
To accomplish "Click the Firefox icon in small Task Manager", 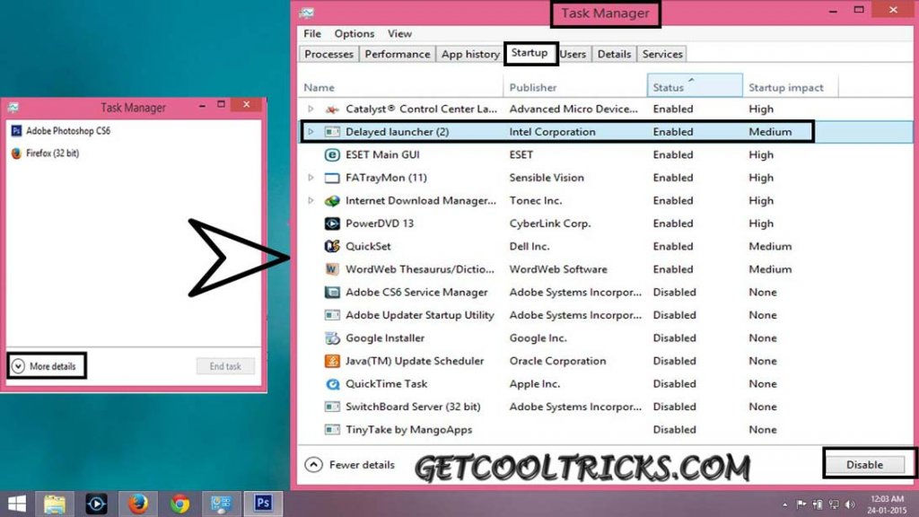I will (x=16, y=153).
